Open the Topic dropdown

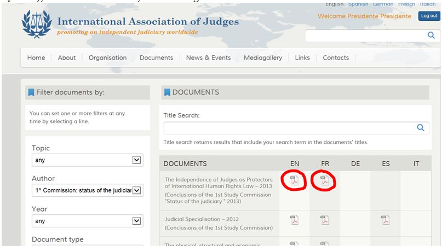pos(88,160)
